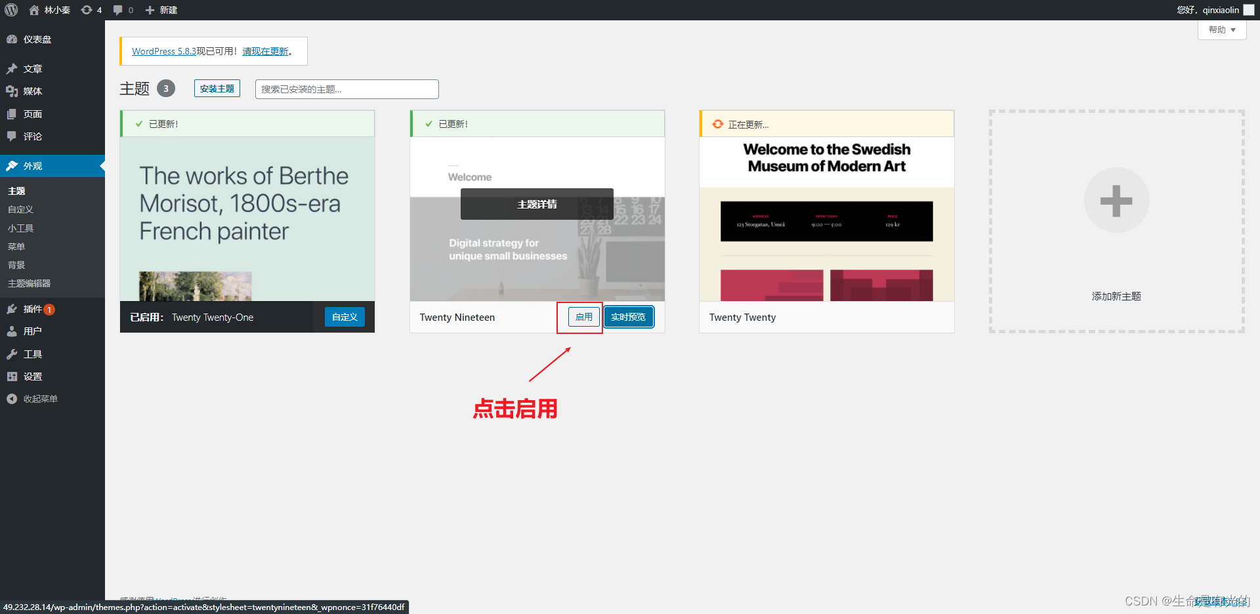This screenshot has height=614, width=1260.
Task: Click the plus 新建 new content item
Action: click(161, 10)
